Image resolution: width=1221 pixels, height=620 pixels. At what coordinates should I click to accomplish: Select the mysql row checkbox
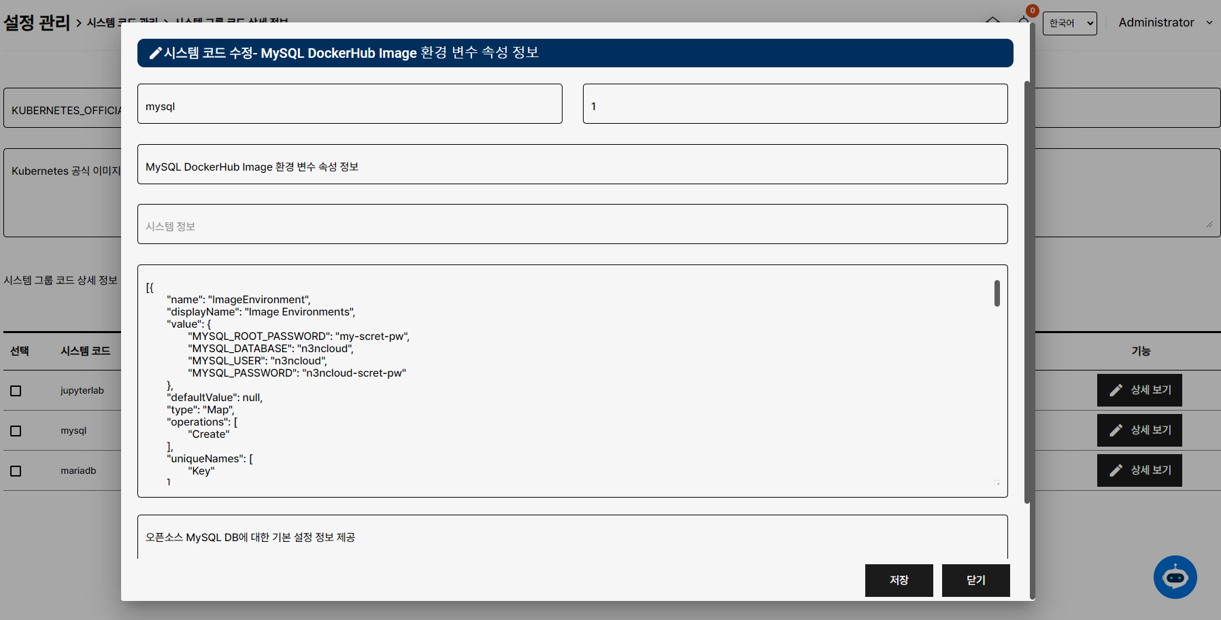point(16,431)
